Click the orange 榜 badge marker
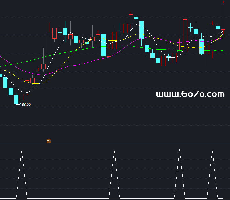 click(49, 141)
